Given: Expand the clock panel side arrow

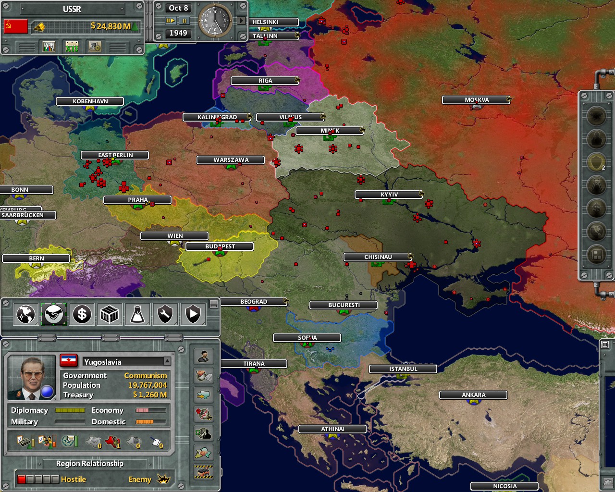Looking at the screenshot, I should [242, 21].
